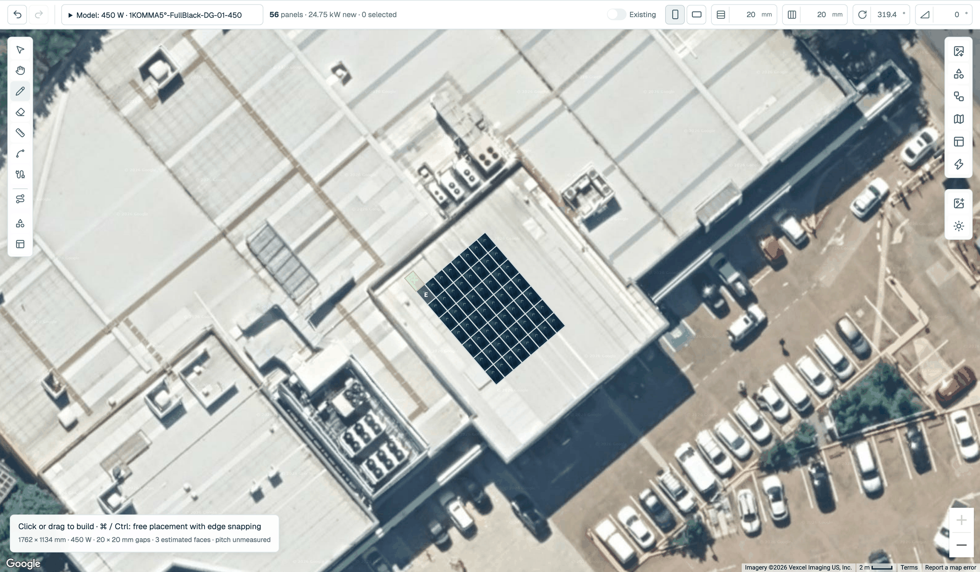Click the Click or drag to build hint

tap(139, 526)
